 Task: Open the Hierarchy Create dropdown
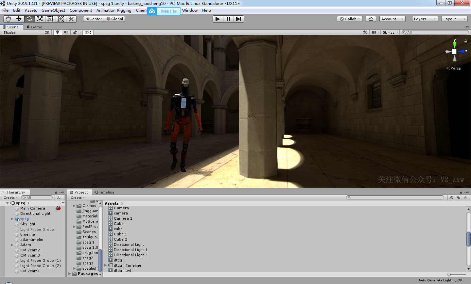click(x=10, y=197)
